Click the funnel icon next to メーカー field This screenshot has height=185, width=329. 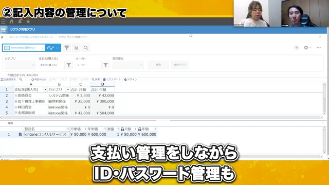(105, 65)
